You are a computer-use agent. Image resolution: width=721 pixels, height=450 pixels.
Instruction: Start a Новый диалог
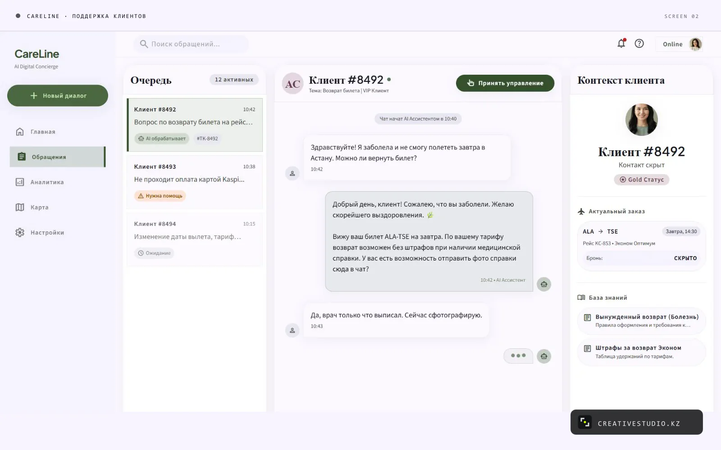(x=58, y=95)
